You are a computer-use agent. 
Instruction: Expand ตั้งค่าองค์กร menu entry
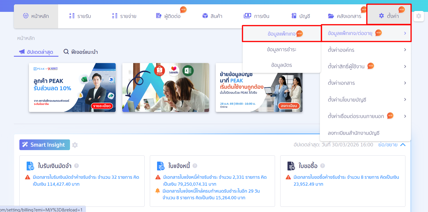pyautogui.click(x=366, y=50)
